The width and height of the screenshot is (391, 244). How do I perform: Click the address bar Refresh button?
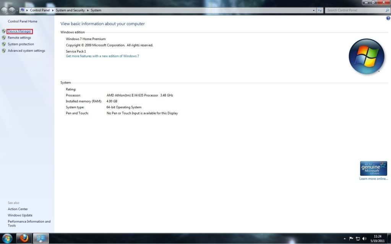(320, 10)
